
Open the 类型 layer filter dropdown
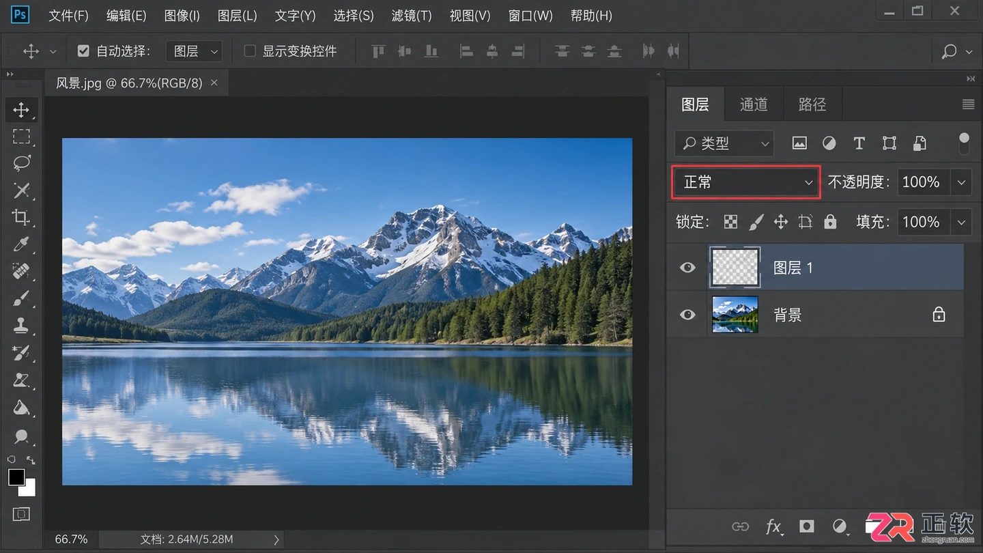pos(724,143)
